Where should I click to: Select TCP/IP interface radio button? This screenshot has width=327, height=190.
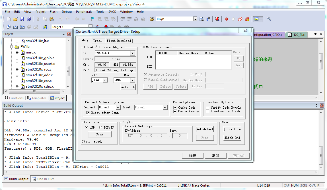point(100,127)
